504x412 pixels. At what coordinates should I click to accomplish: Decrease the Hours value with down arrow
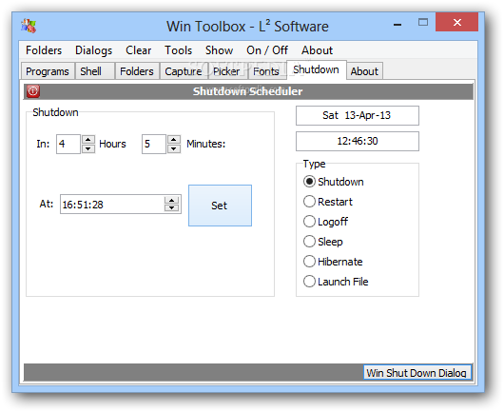[x=88, y=148]
